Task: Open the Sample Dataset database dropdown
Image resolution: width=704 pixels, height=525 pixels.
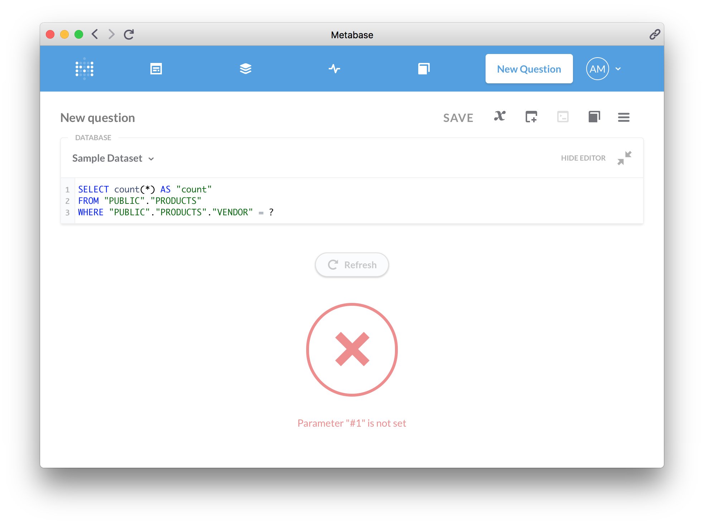Action: 113,158
